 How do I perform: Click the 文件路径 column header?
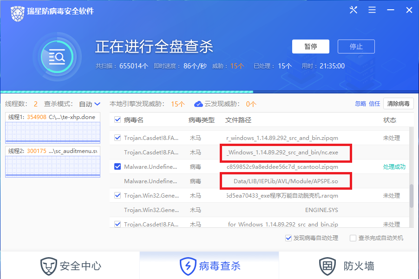coord(238,120)
